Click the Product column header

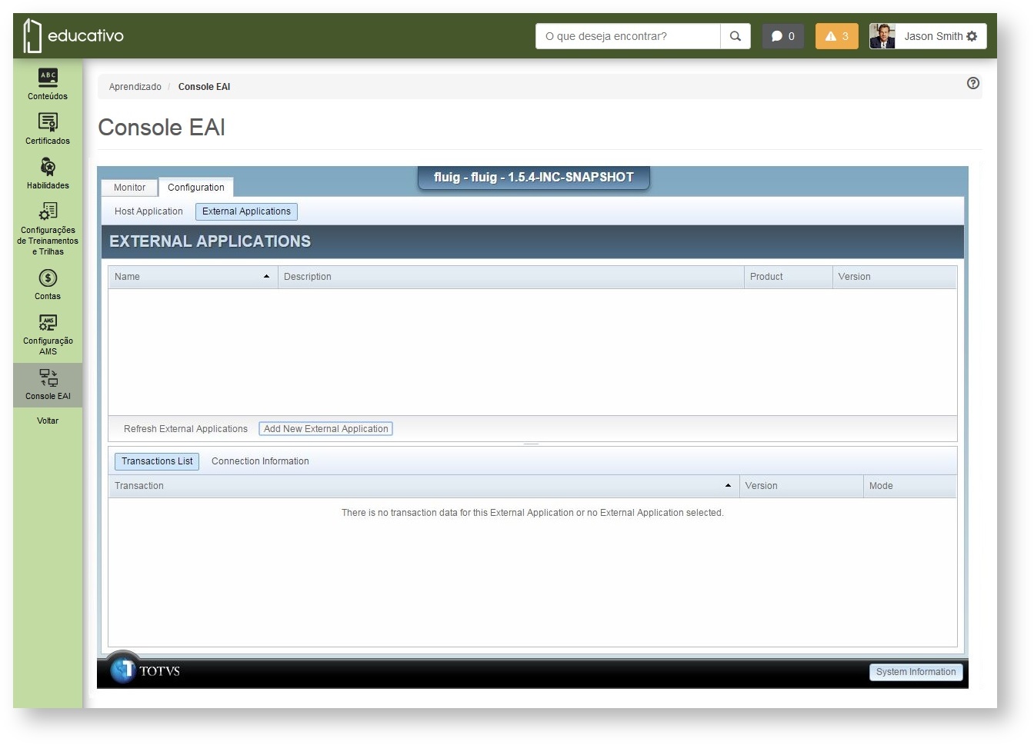click(x=789, y=277)
